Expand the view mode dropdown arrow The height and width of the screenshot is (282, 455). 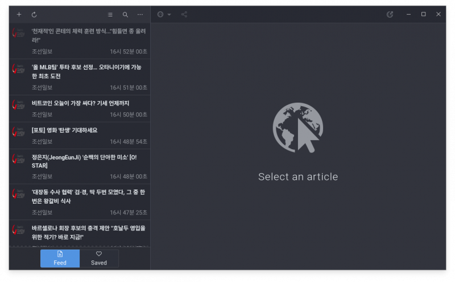point(169,15)
